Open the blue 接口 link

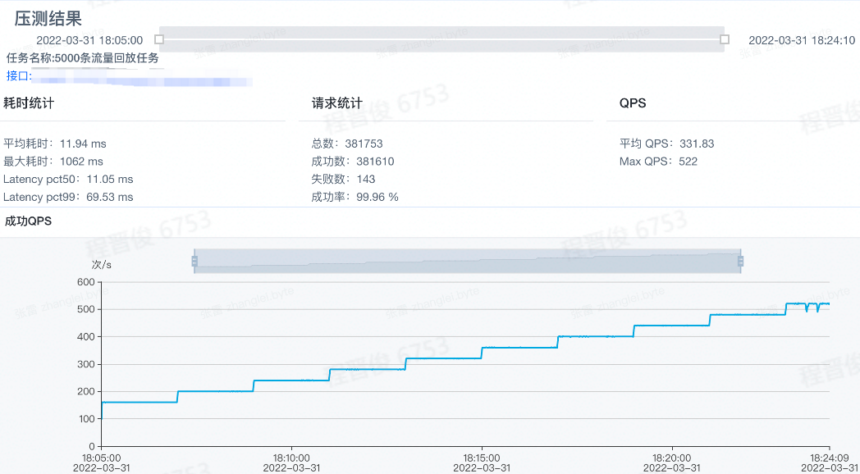click(x=19, y=76)
